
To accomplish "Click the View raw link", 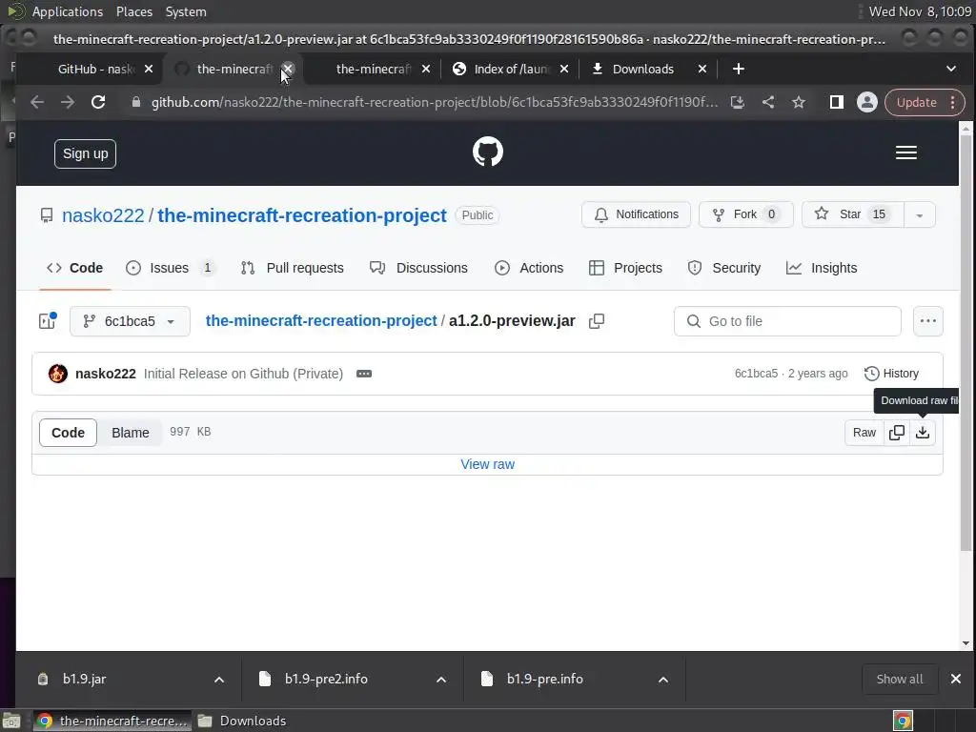I will pos(487,464).
